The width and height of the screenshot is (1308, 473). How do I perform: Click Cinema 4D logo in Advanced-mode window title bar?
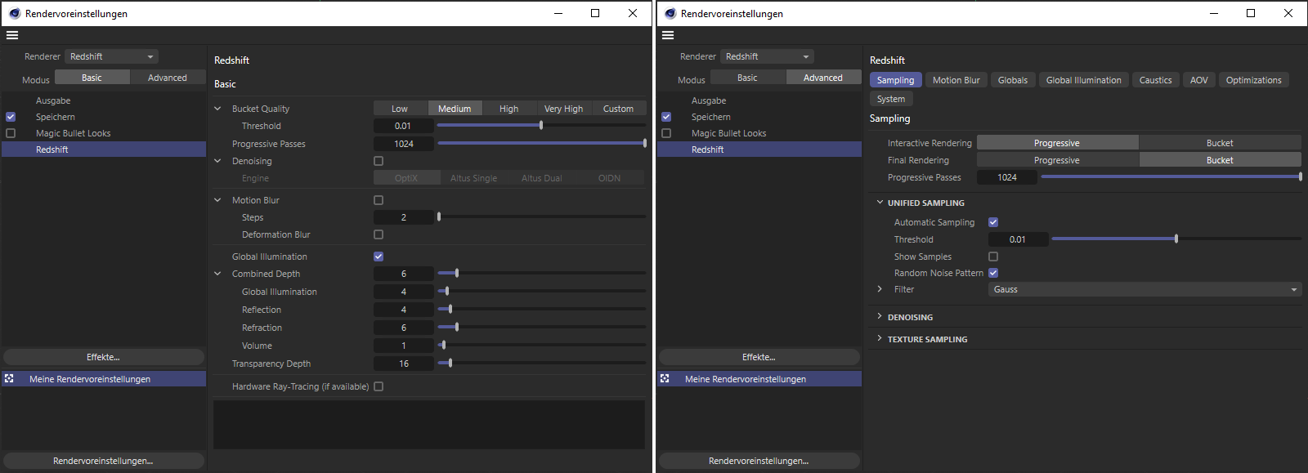tap(670, 13)
